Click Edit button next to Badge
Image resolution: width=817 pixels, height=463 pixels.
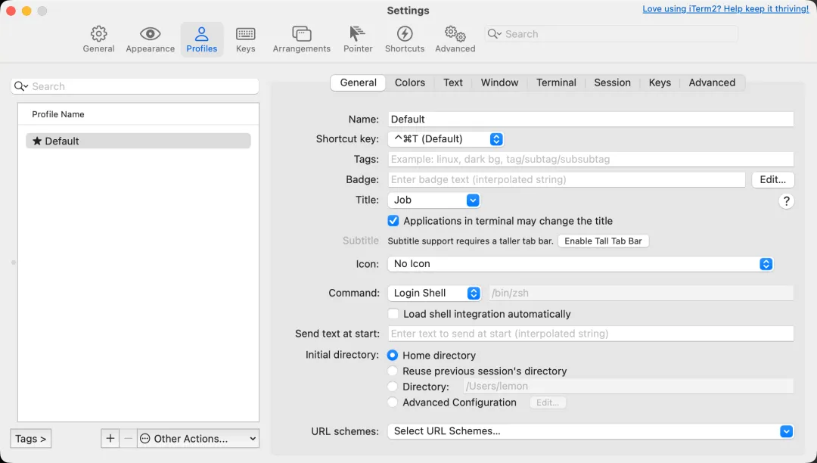click(x=772, y=180)
